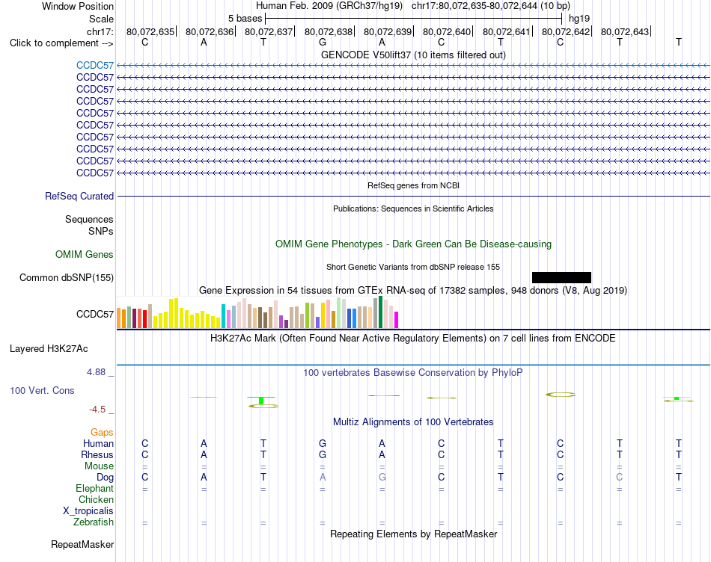Click the Human species label in Multiz

coord(98,443)
